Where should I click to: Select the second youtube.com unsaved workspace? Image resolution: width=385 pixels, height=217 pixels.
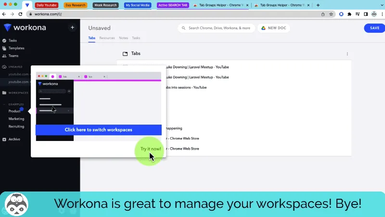(18, 82)
